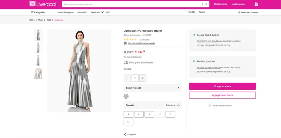This screenshot has width=281, height=138.
Task: Select size 4 option
Action: tap(128, 115)
